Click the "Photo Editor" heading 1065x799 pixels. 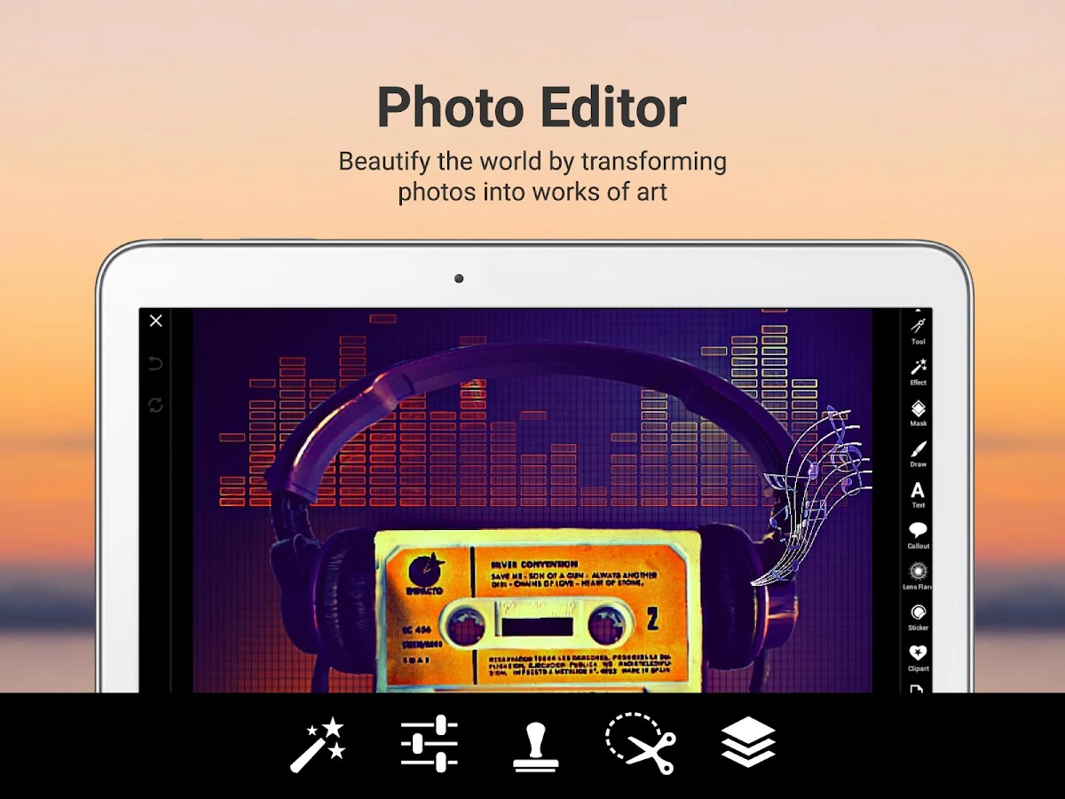click(532, 107)
